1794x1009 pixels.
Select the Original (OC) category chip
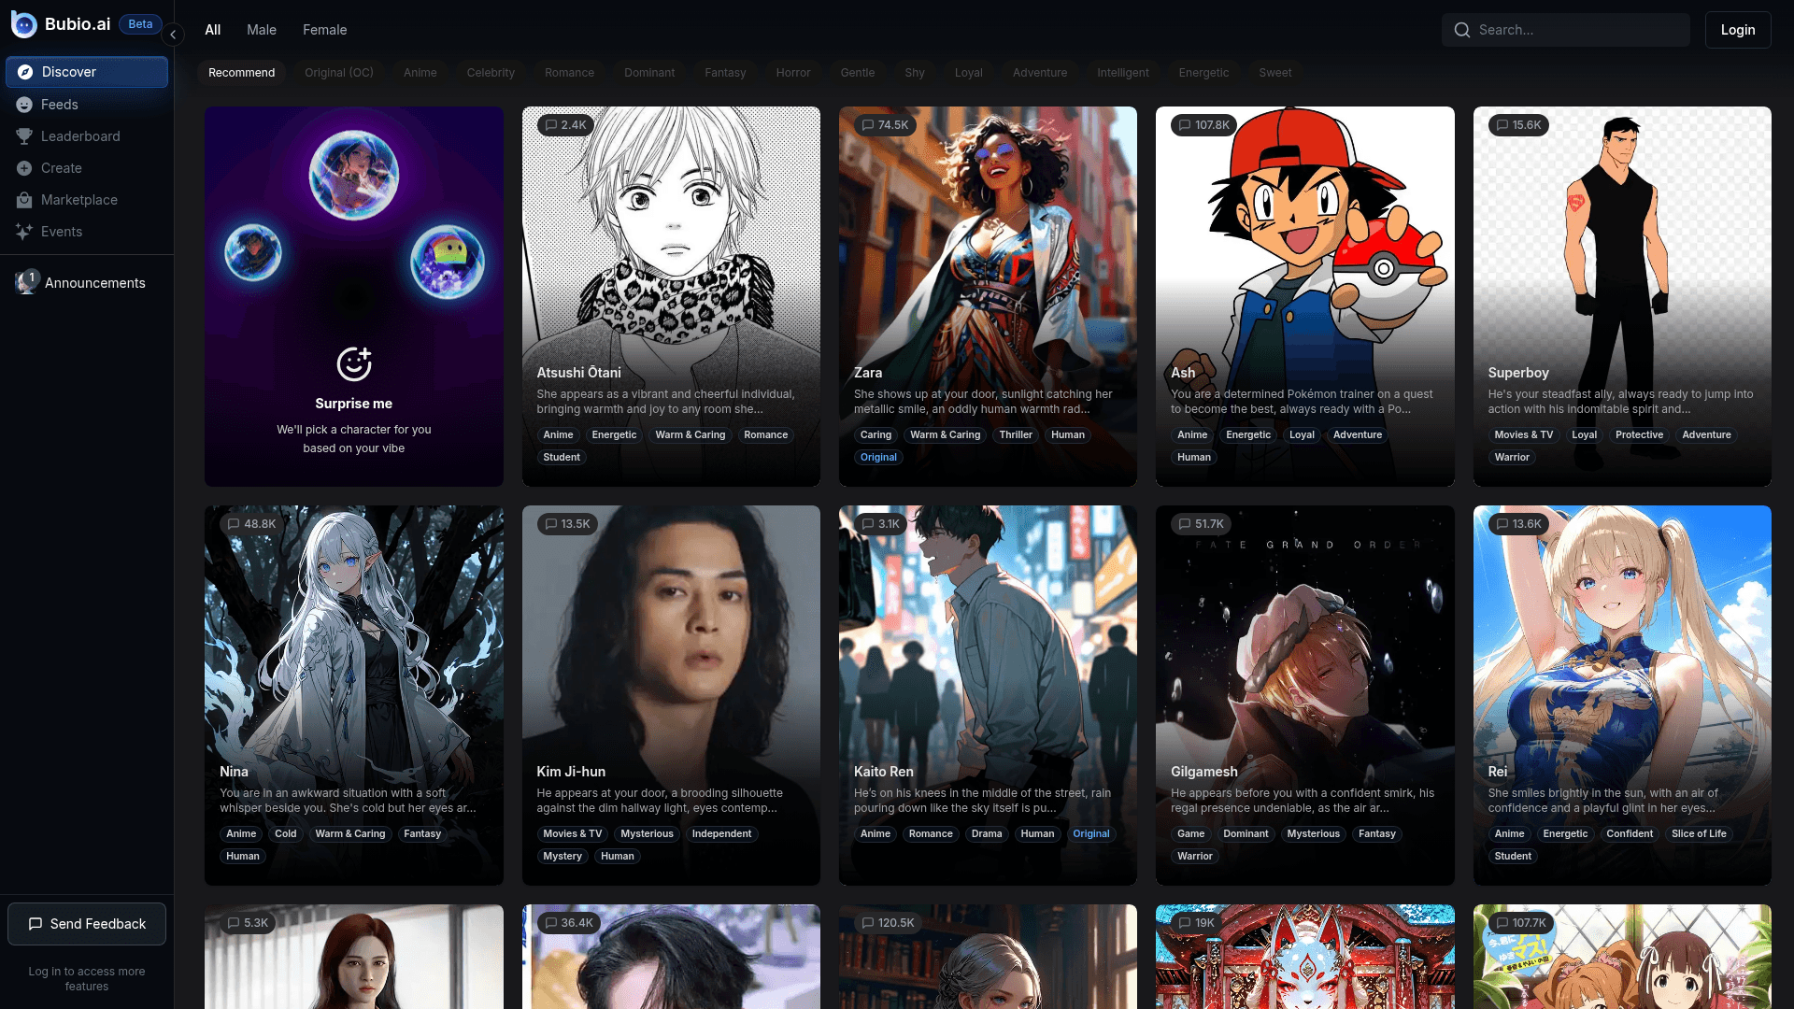click(338, 73)
